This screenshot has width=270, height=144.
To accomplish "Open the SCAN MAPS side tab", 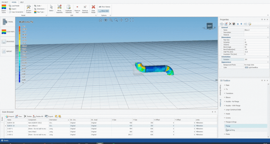I will pos(8,32).
